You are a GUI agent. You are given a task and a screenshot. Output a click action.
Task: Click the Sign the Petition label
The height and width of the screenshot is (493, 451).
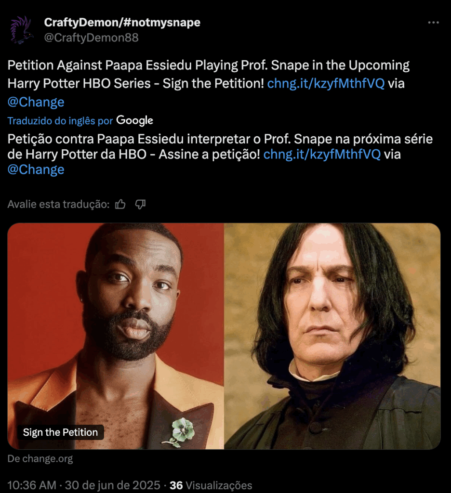point(60,432)
